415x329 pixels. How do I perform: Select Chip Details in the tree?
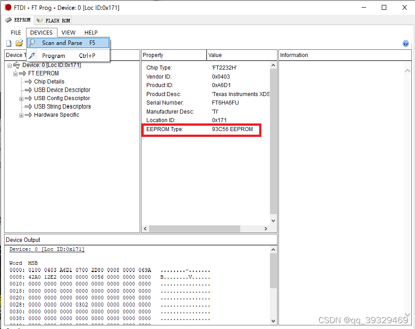point(49,81)
